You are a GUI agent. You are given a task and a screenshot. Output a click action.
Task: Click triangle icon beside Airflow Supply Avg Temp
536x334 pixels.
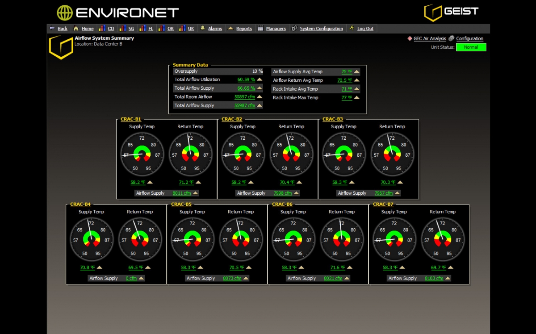tap(357, 71)
